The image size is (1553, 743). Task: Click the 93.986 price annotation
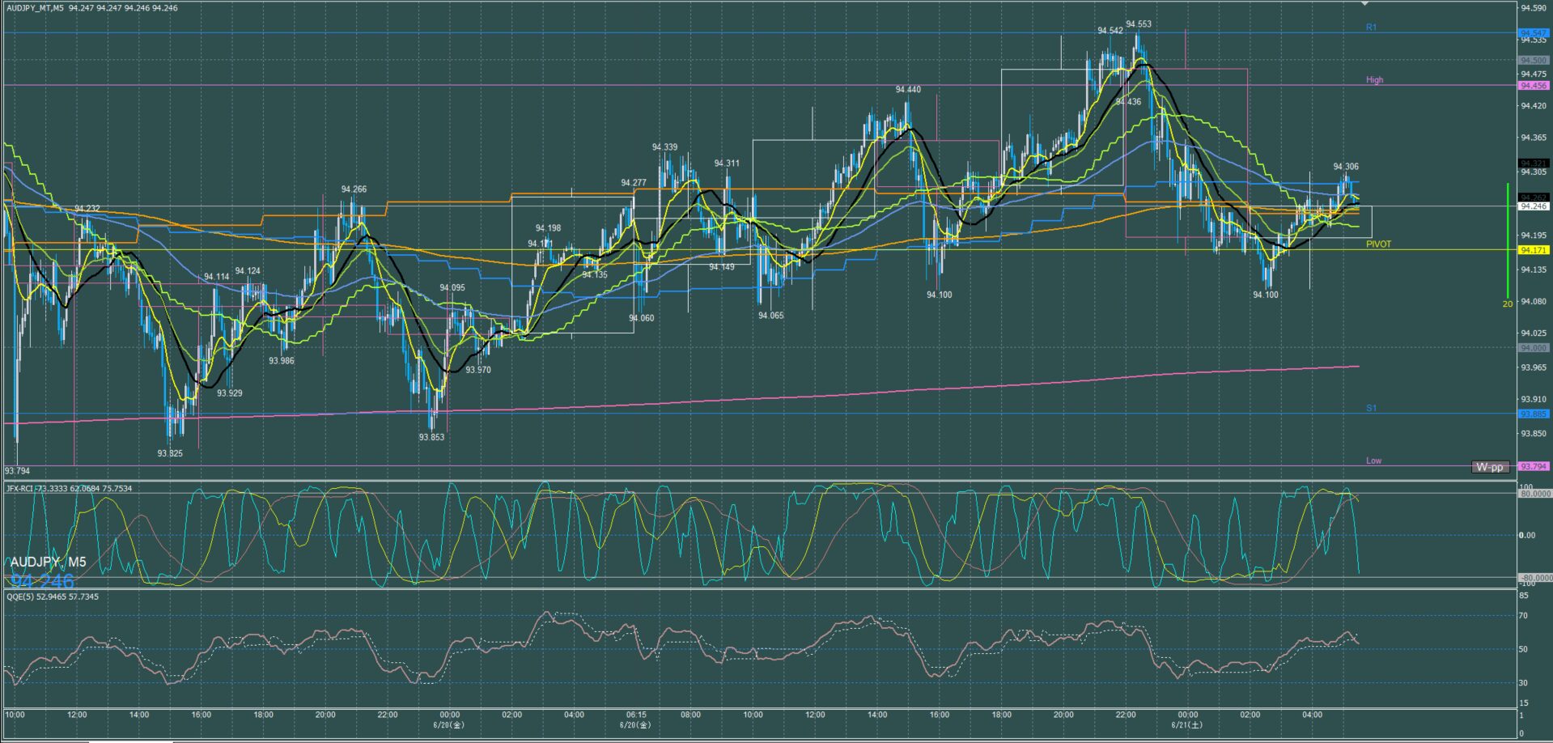pos(282,361)
